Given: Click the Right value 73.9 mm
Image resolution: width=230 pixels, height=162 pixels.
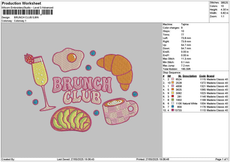Looking at the screenshot, I should point(186,42).
